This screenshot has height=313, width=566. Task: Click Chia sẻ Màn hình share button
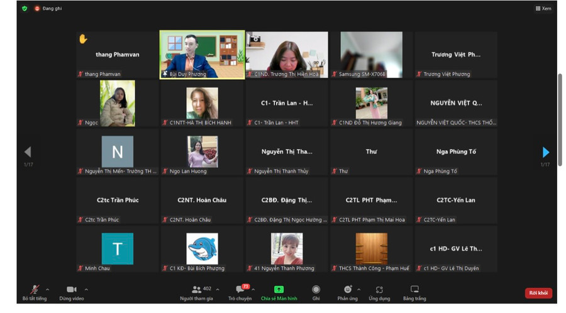[279, 290]
